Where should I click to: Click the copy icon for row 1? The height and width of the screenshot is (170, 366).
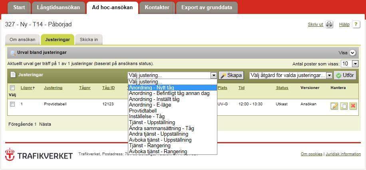coord(344,106)
